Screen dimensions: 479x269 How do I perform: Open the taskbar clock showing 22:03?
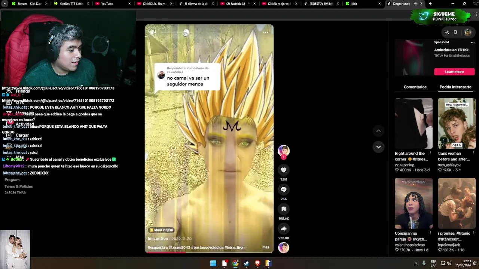point(464,263)
